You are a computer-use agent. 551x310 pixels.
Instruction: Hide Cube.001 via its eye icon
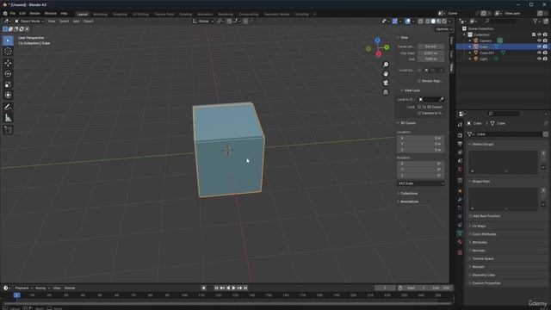[x=539, y=53]
